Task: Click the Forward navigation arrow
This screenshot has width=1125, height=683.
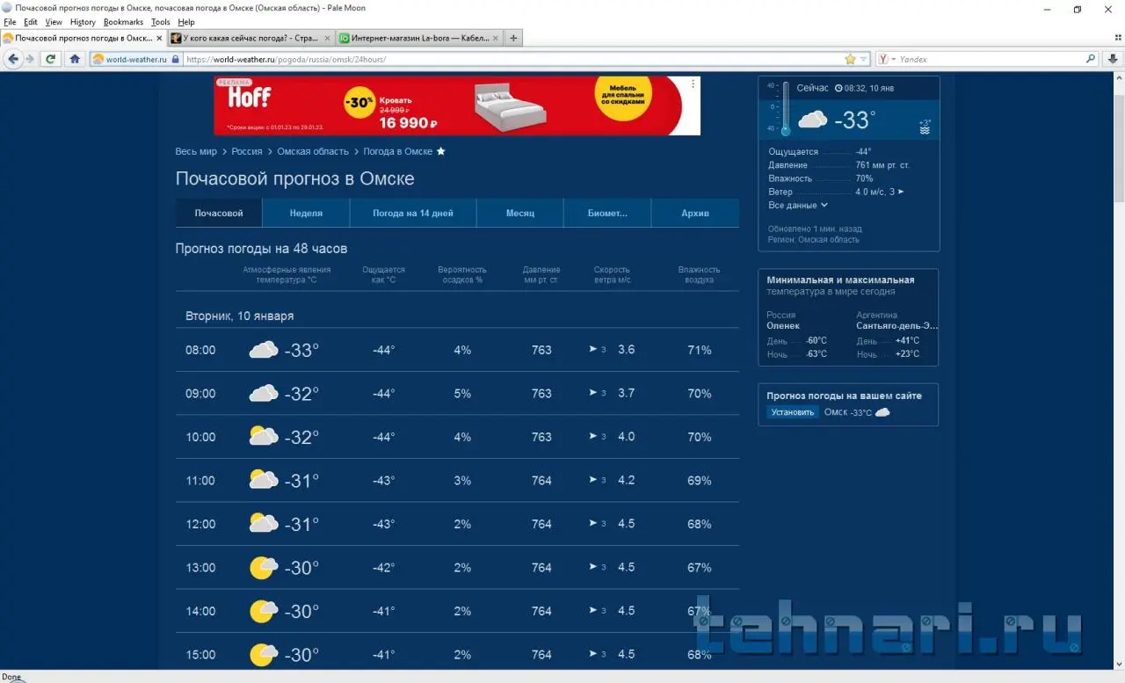Action: click(30, 59)
